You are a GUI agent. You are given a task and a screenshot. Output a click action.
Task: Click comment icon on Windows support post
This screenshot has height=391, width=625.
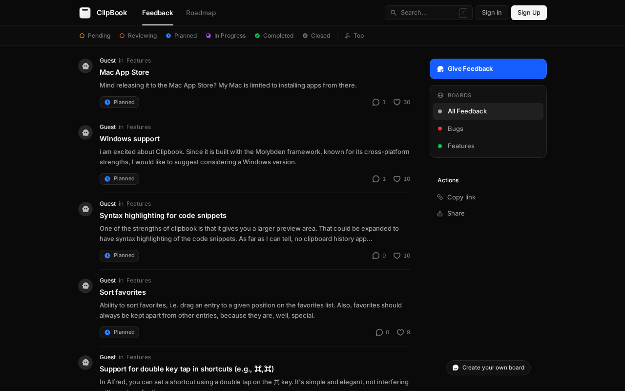coord(376,179)
